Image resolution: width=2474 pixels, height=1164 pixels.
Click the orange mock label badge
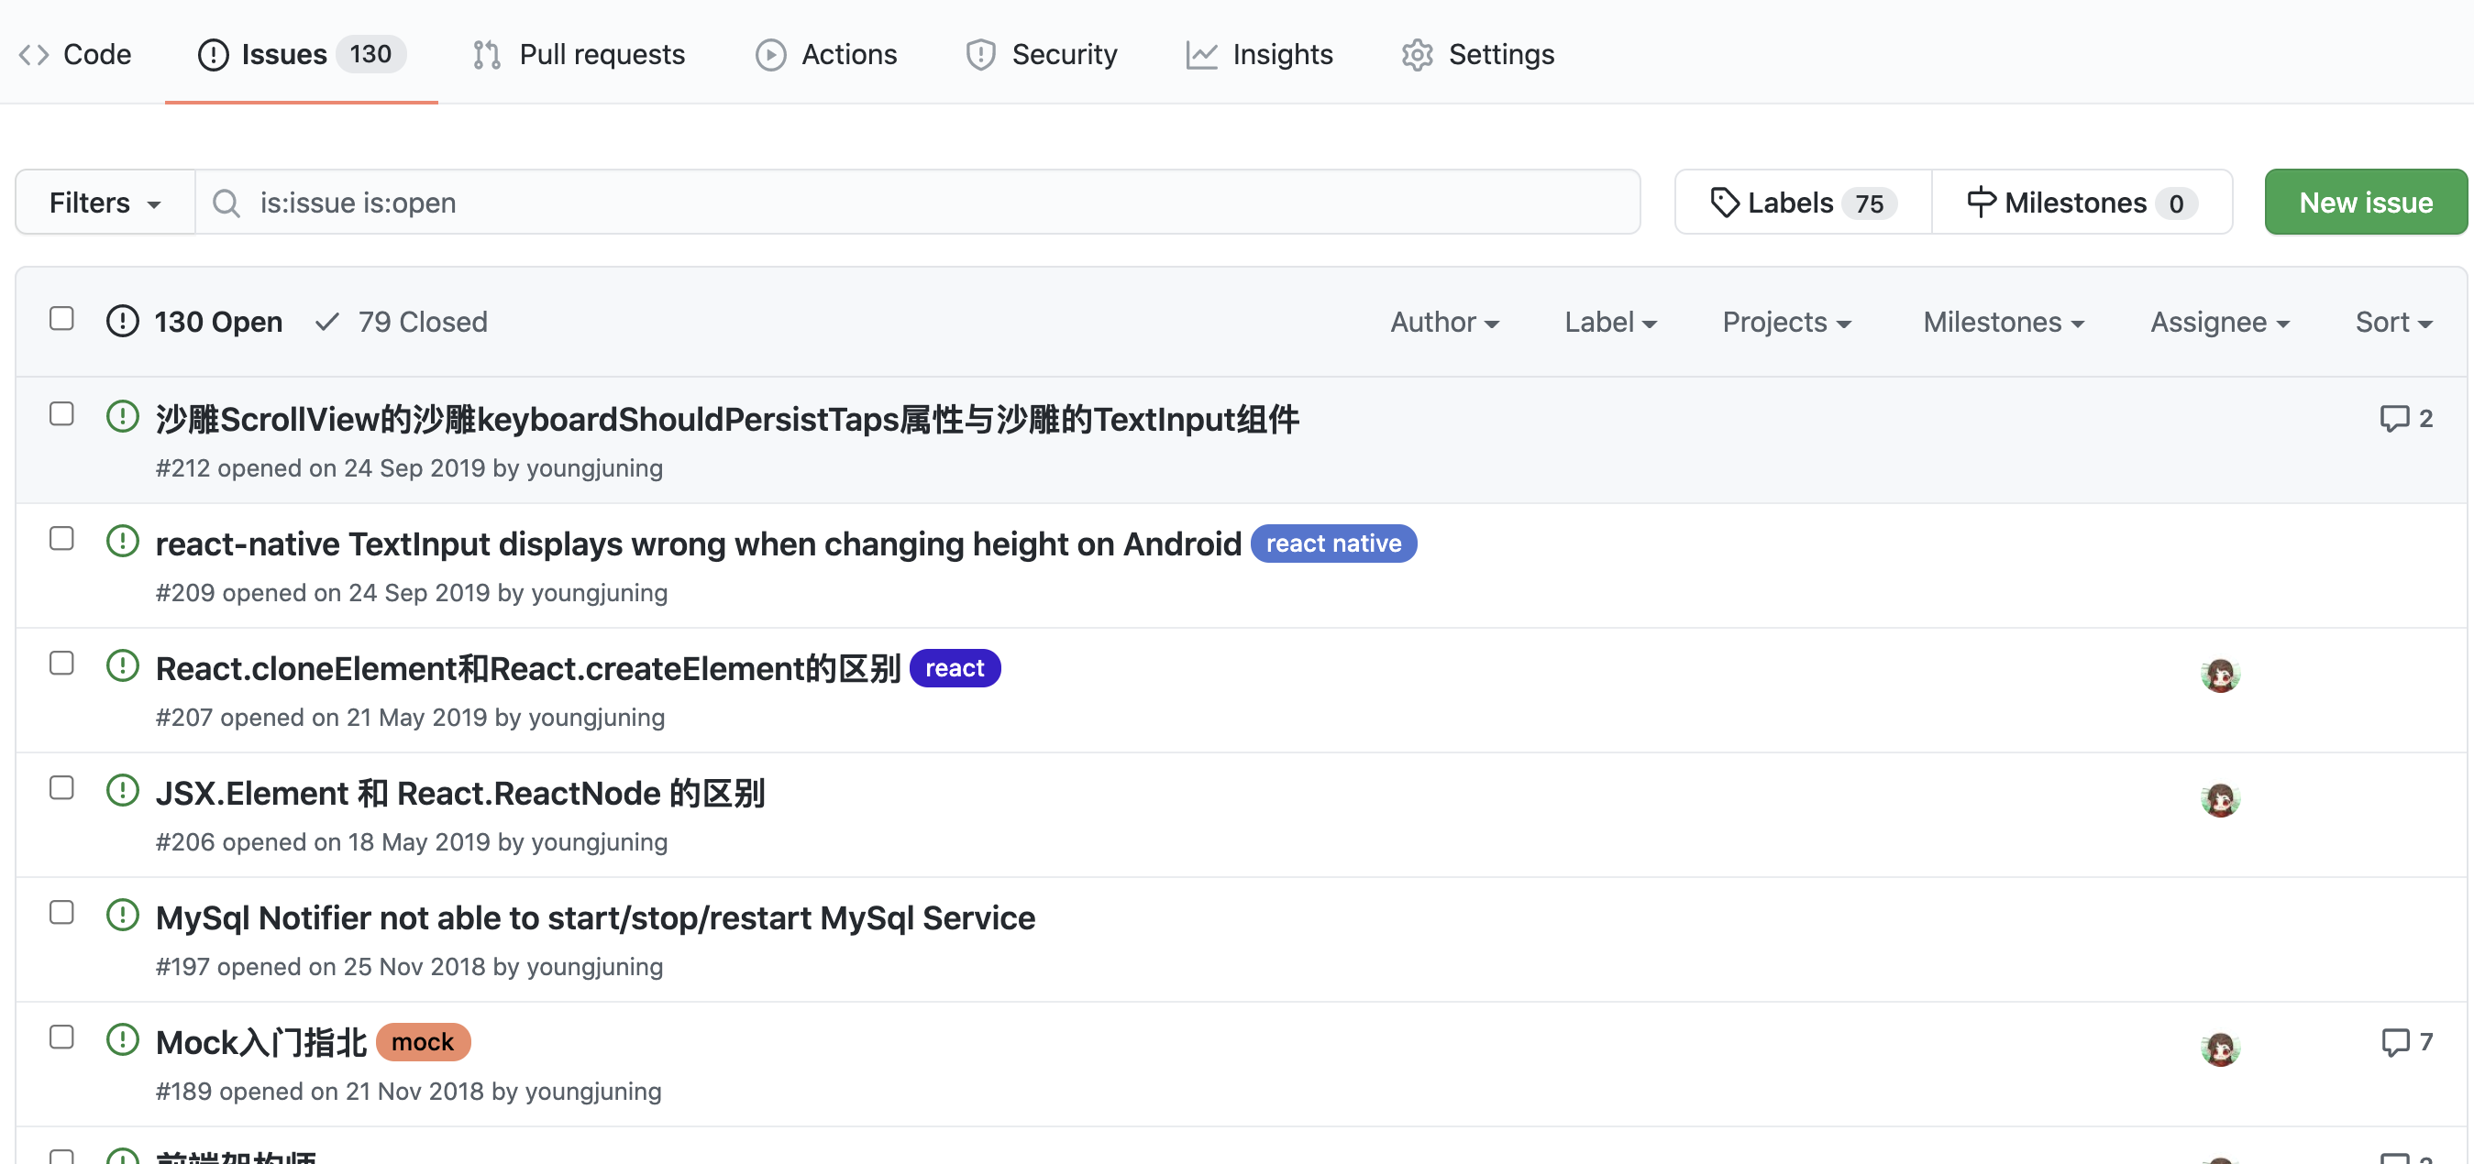tap(422, 1041)
